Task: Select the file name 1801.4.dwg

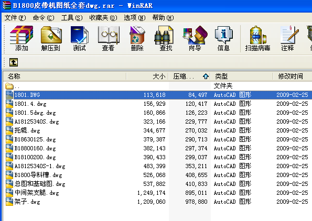Action: (x=30, y=104)
